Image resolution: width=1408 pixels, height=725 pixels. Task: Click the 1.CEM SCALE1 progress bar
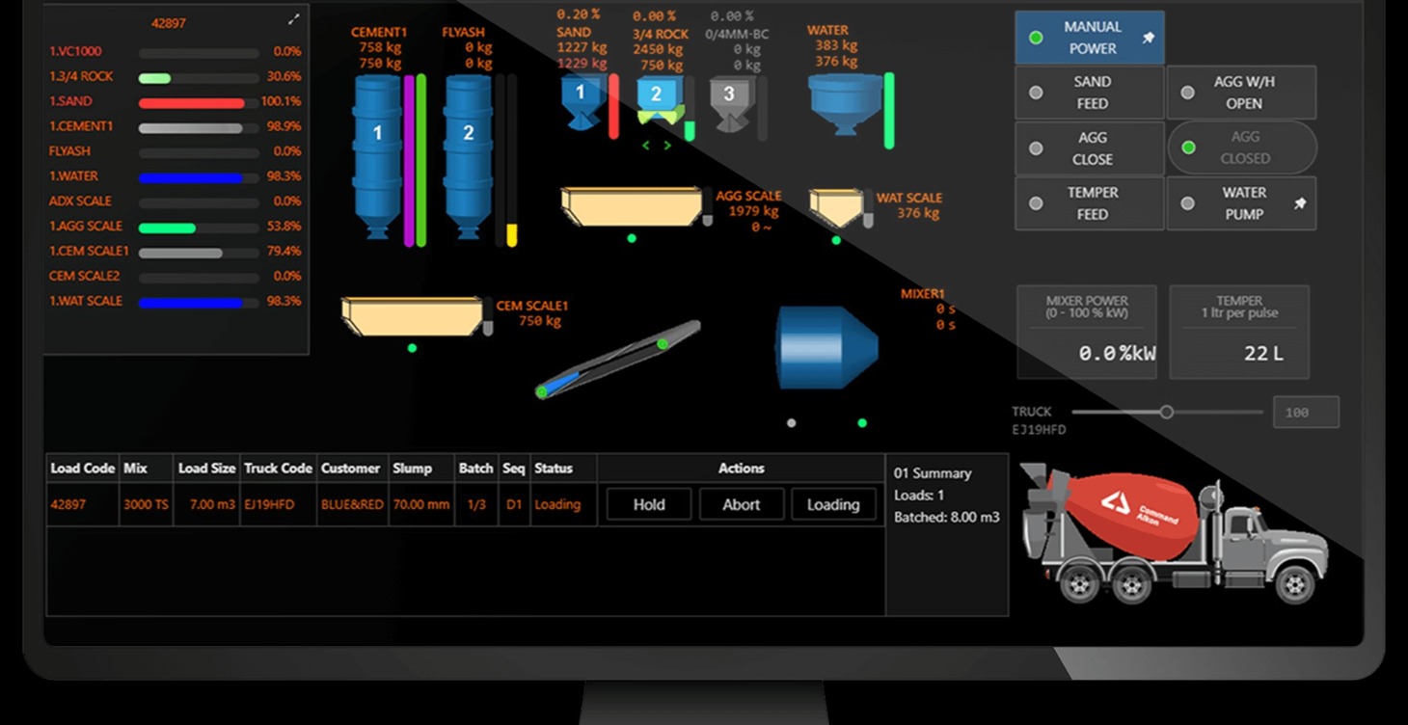point(199,253)
